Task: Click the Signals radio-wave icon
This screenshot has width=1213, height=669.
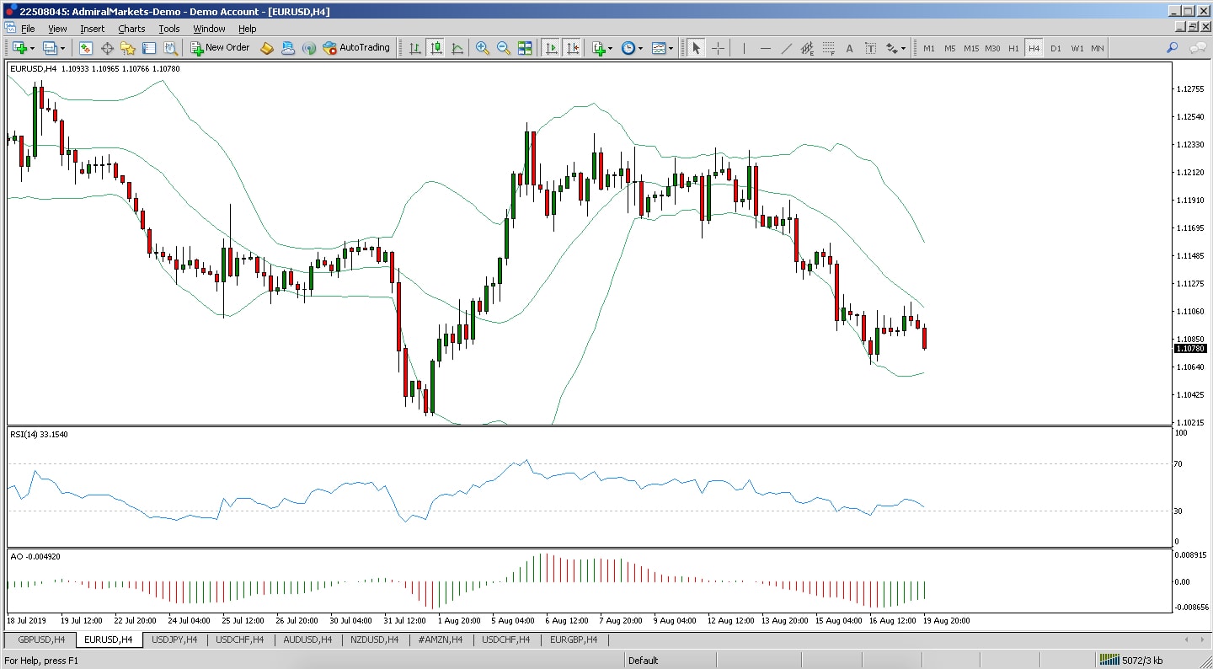Action: (x=309, y=48)
